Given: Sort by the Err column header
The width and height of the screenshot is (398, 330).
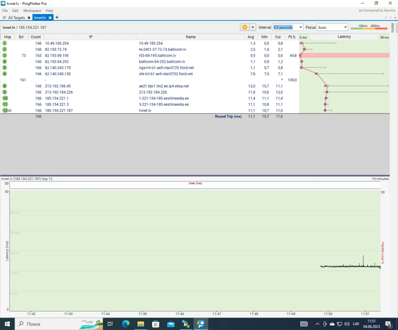Looking at the screenshot, I should pos(21,37).
